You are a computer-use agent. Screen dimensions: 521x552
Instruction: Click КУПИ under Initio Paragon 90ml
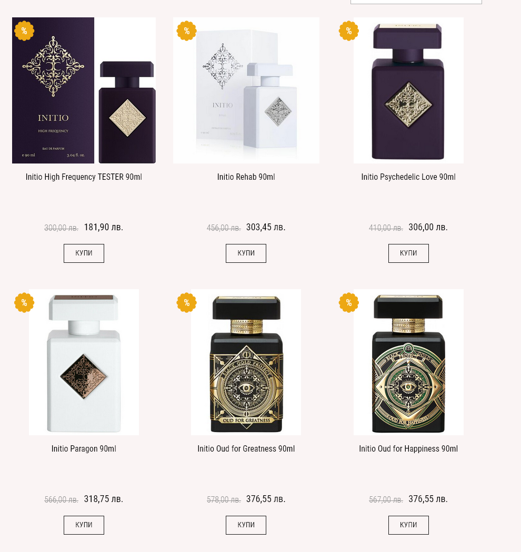84,525
